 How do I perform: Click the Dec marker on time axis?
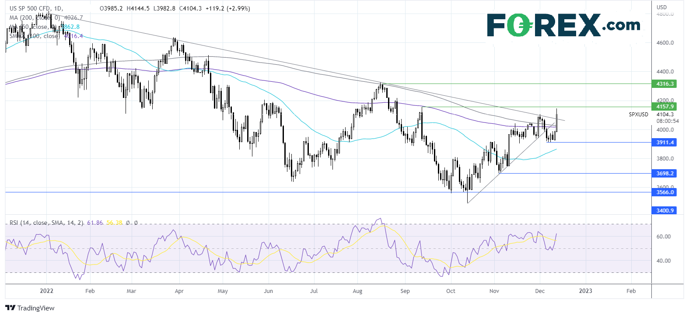point(540,291)
